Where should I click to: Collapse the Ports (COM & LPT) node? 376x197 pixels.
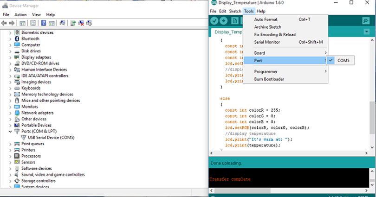click(10, 132)
